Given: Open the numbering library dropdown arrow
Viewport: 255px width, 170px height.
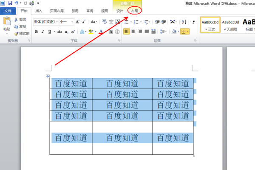Looking at the screenshot, I should [x=141, y=22].
